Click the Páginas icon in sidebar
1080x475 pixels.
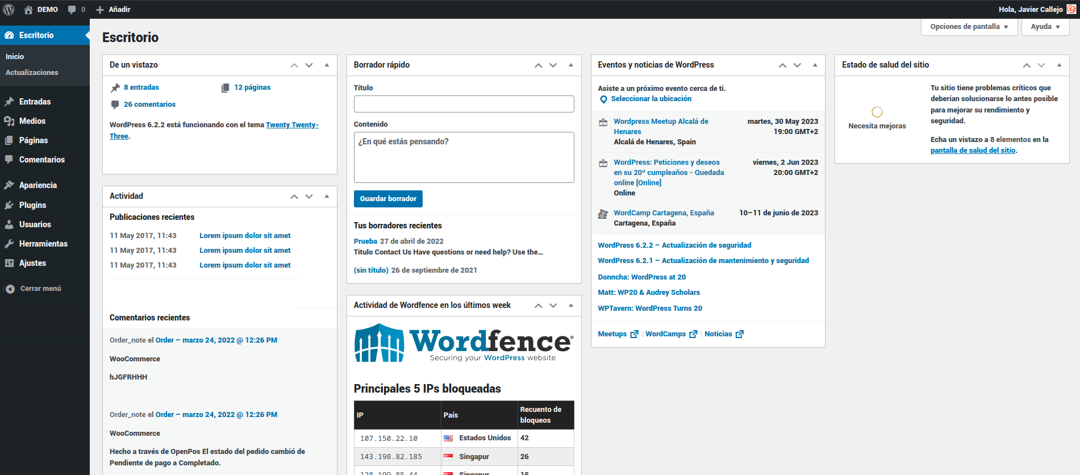click(x=9, y=140)
